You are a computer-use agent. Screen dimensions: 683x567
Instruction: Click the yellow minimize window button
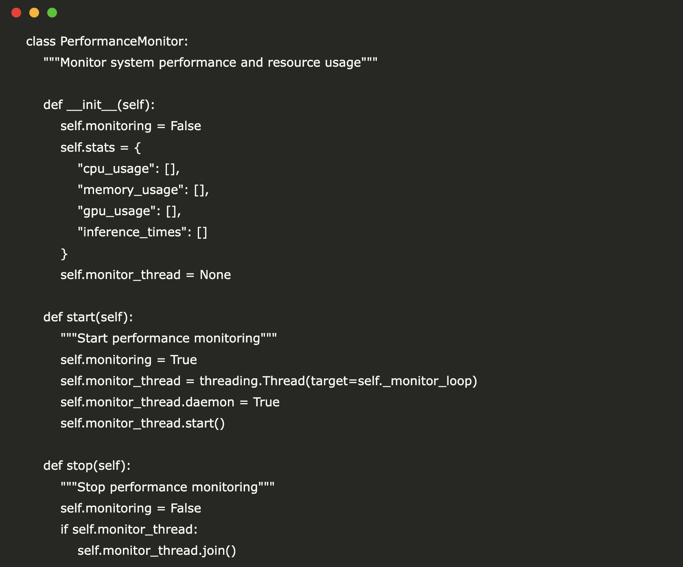(34, 13)
